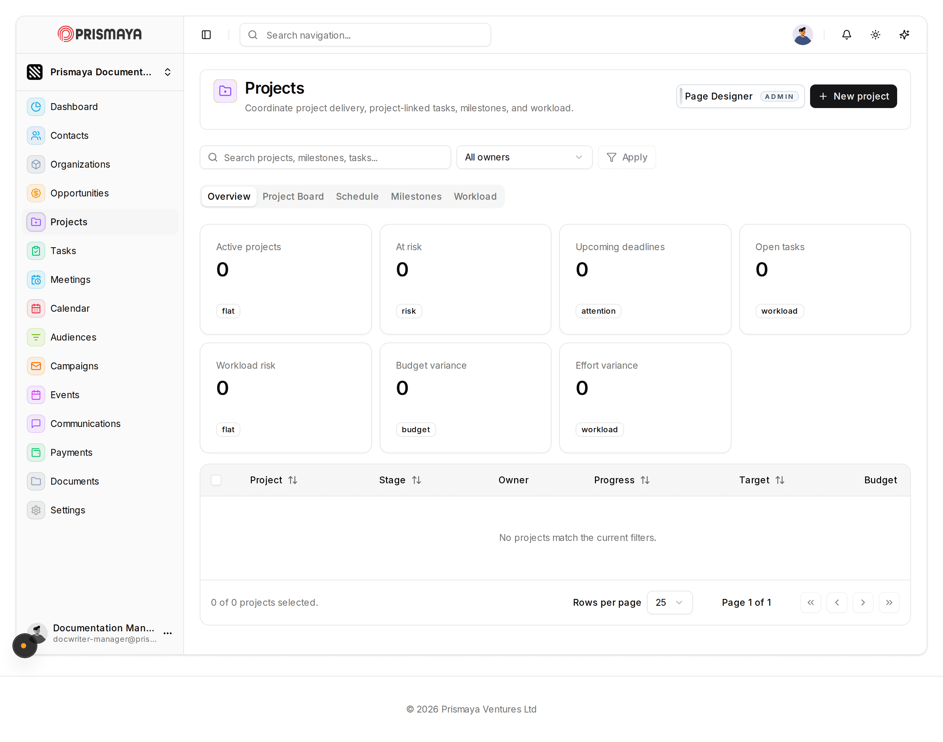Open the three-dots user menu

point(168,633)
